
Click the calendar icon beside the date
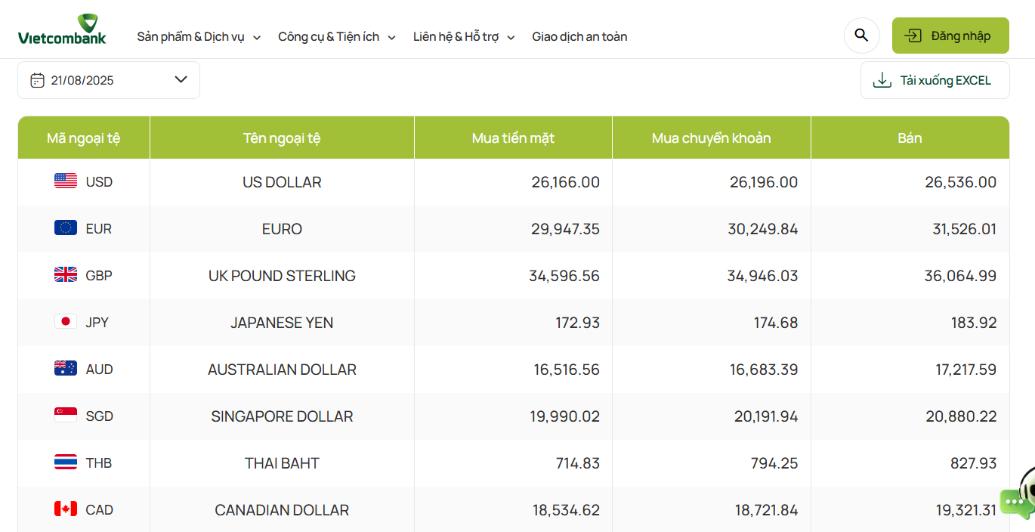(36, 79)
